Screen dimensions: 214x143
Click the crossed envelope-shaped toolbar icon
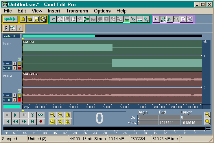pyautogui.click(x=93, y=19)
